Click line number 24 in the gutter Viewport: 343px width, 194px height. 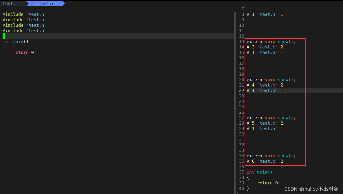pyautogui.click(x=241, y=101)
